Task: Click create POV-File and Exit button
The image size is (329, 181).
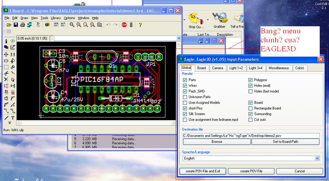Action: click(x=203, y=171)
